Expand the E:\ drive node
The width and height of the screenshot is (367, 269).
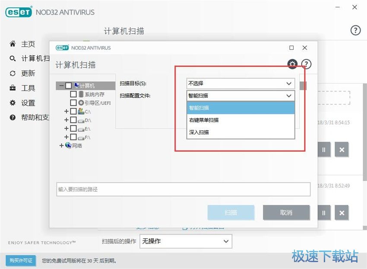pos(66,128)
